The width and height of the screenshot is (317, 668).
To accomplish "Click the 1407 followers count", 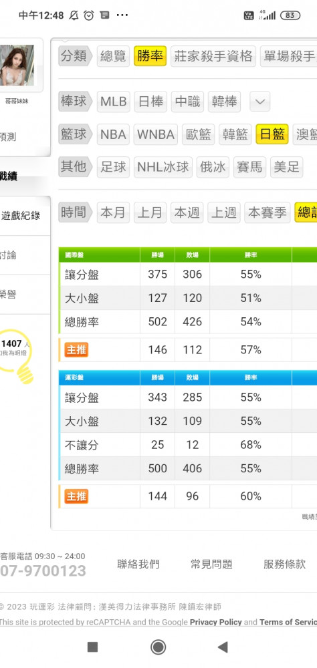I will [11, 344].
